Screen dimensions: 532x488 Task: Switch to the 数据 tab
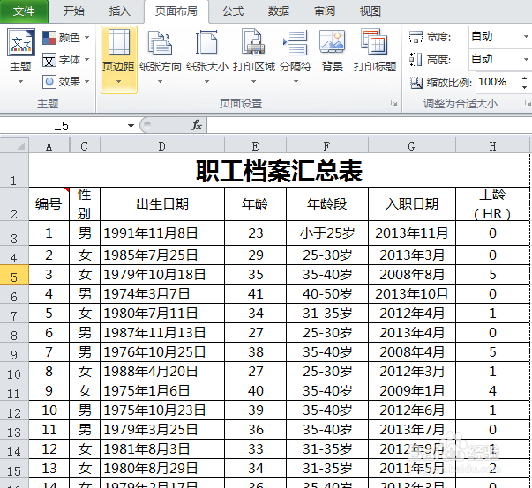(279, 11)
